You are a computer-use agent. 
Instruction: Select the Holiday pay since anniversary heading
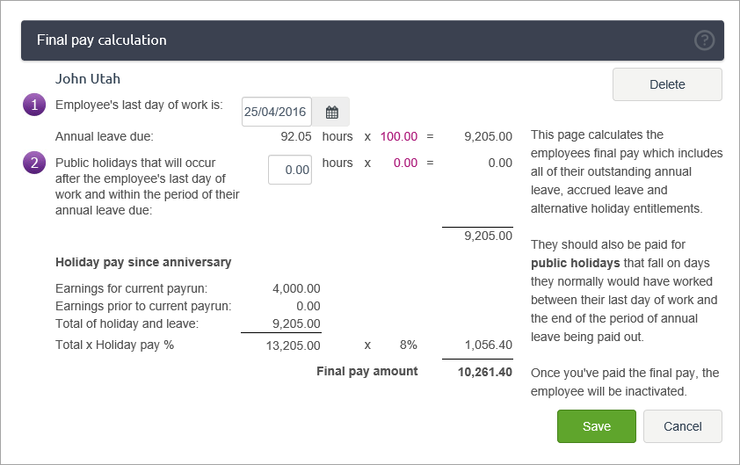[x=143, y=262]
